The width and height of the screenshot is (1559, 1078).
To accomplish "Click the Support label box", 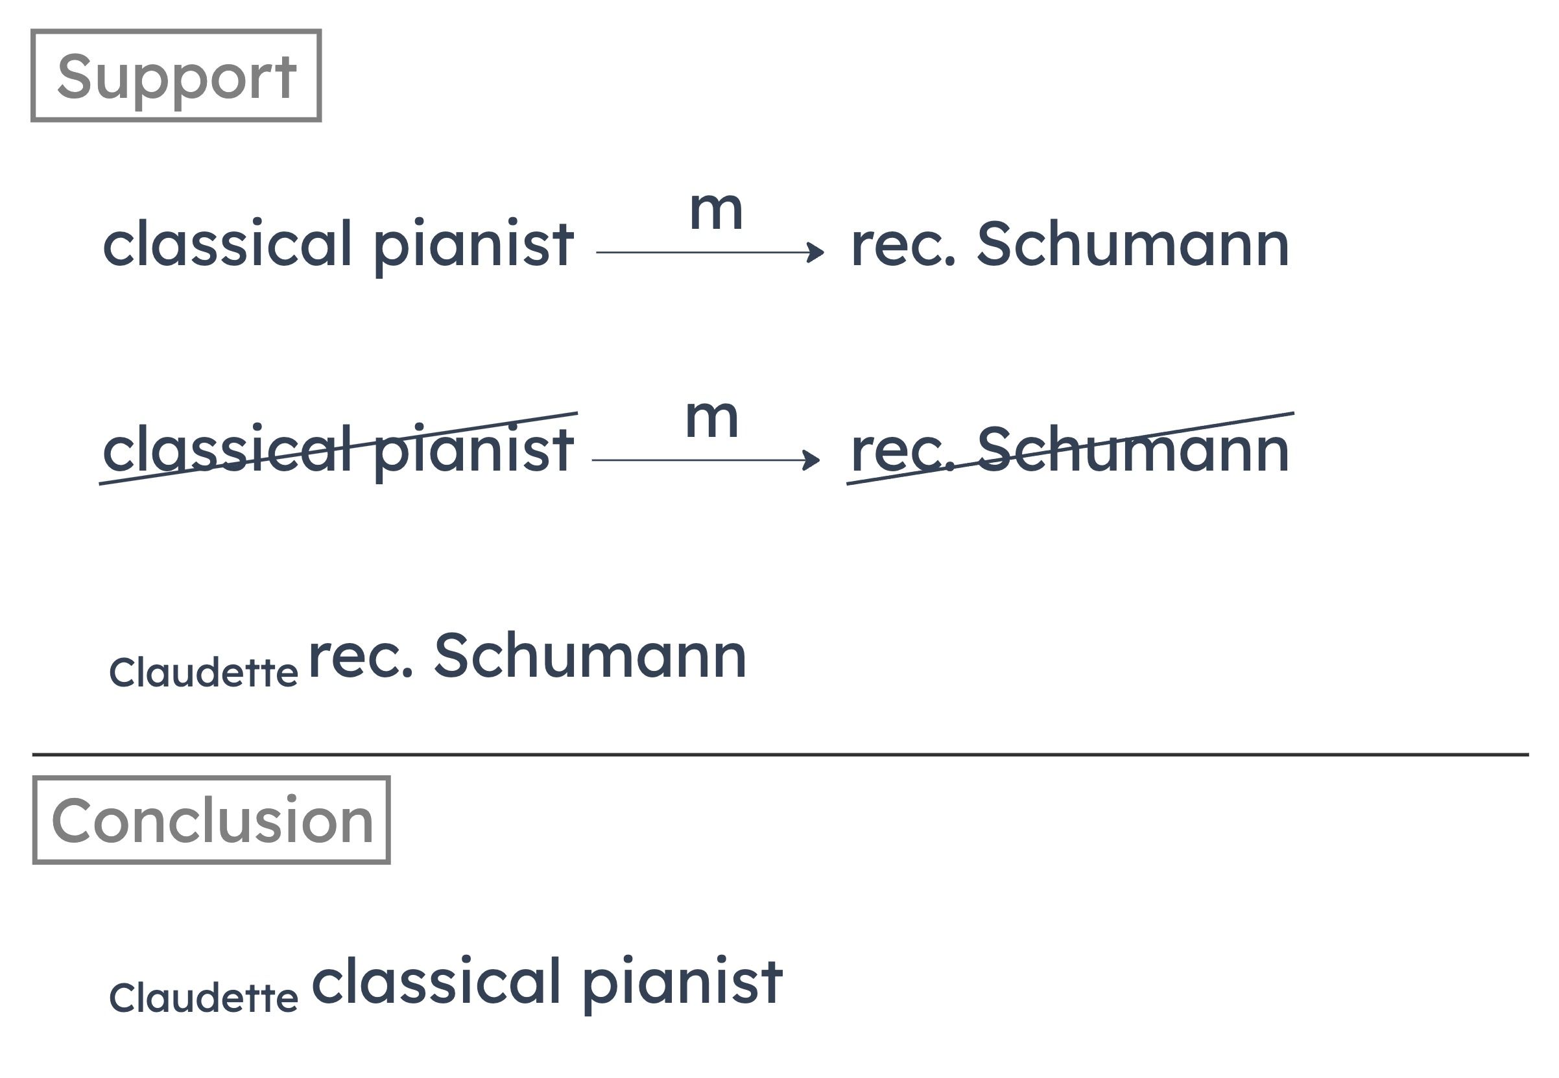I will 176,75.
